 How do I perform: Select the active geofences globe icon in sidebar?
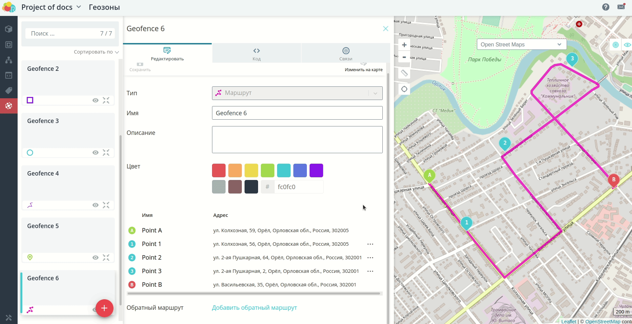pos(9,106)
